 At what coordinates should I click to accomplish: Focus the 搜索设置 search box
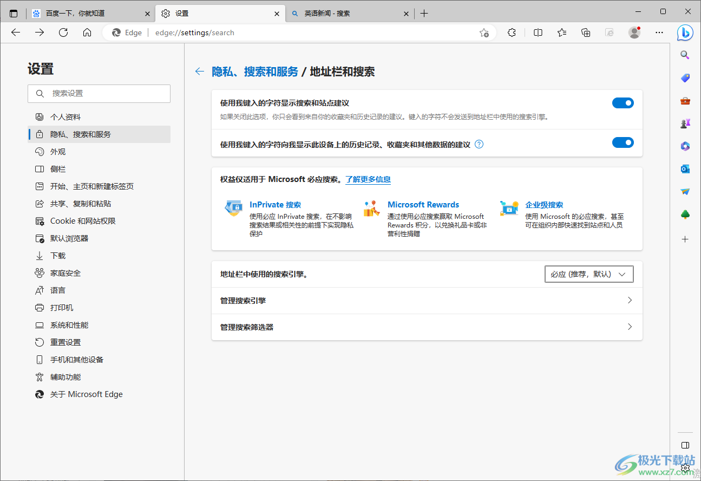(99, 94)
